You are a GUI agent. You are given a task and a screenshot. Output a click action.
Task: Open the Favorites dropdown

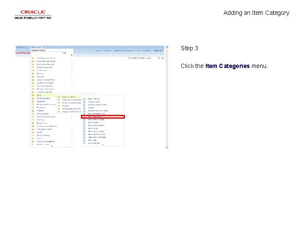[22, 47]
